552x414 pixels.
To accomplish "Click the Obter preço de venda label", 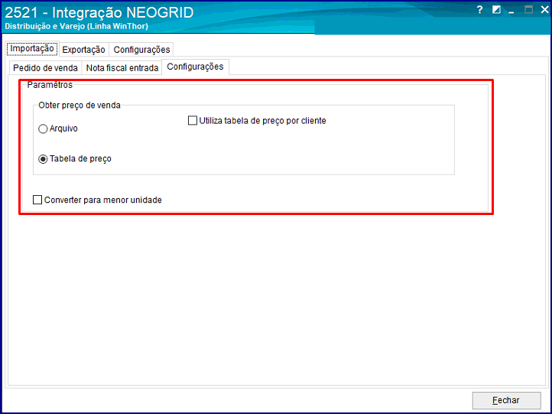I will [x=80, y=106].
